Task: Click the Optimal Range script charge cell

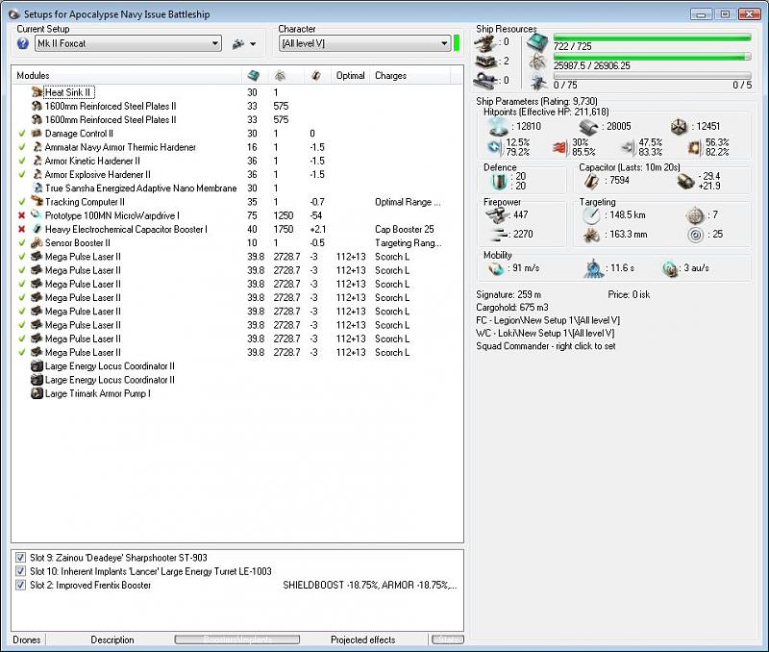Action: coord(408,202)
